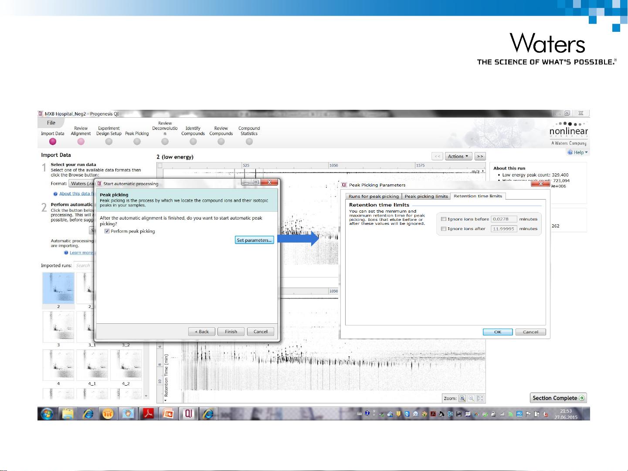The height and width of the screenshot is (471, 628).
Task: Click the Set parameters button
Action: pos(254,240)
